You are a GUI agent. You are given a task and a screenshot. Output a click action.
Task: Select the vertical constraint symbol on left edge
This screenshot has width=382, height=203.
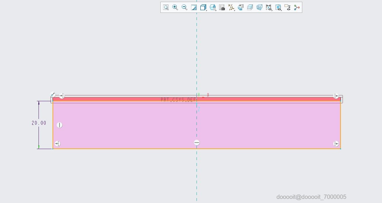[59, 125]
